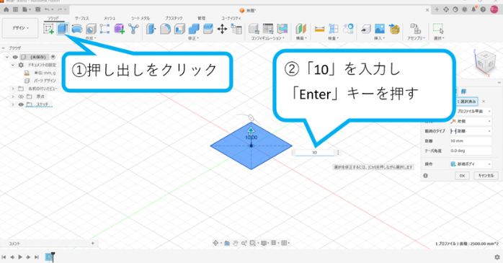
Task: Select the Fillet tool
Action: (165, 30)
